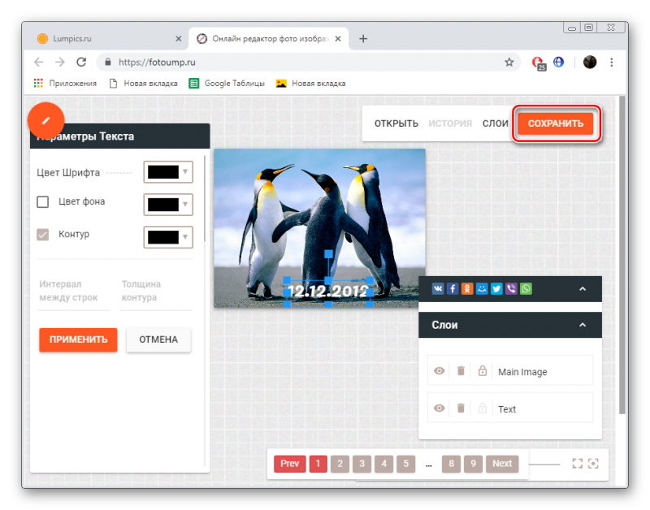650x510 pixels.
Task: Reload the page
Action: click(x=81, y=63)
